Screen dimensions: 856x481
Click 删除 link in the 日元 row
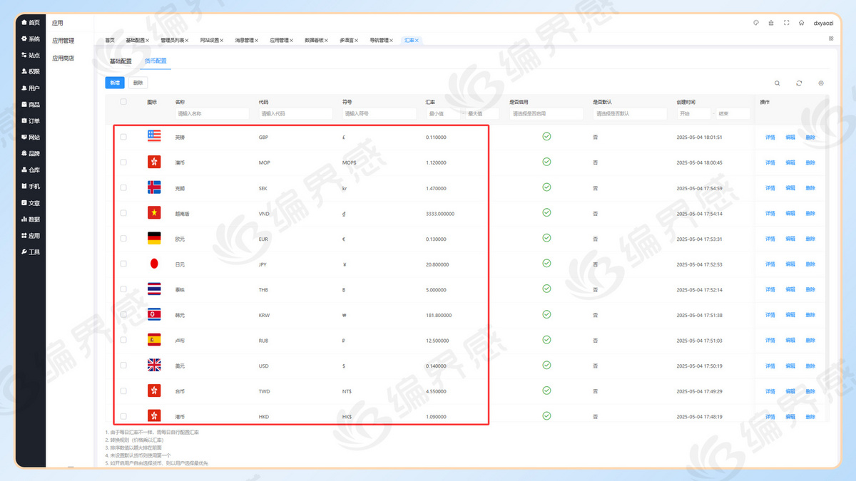pyautogui.click(x=810, y=264)
